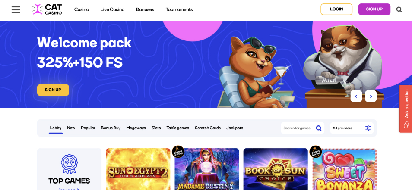Viewport: 412px width, 190px height.
Task: Go to previous banner slide arrow
Action: click(x=356, y=96)
